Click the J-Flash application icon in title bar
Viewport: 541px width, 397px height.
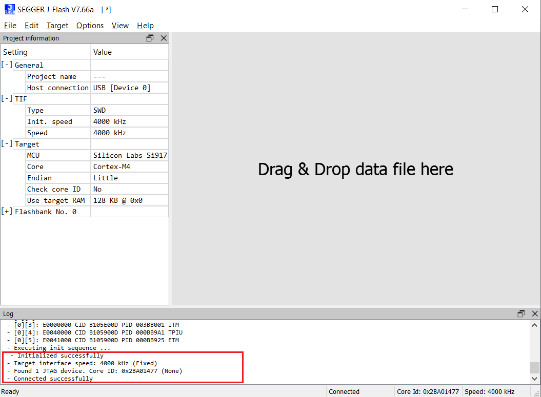(x=10, y=9)
